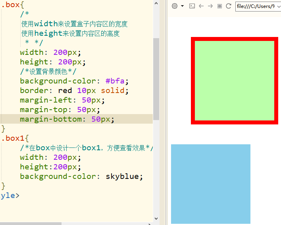This screenshot has width=281, height=225.
Task: Place cursor on the .box{ selector line
Action: [13, 5]
